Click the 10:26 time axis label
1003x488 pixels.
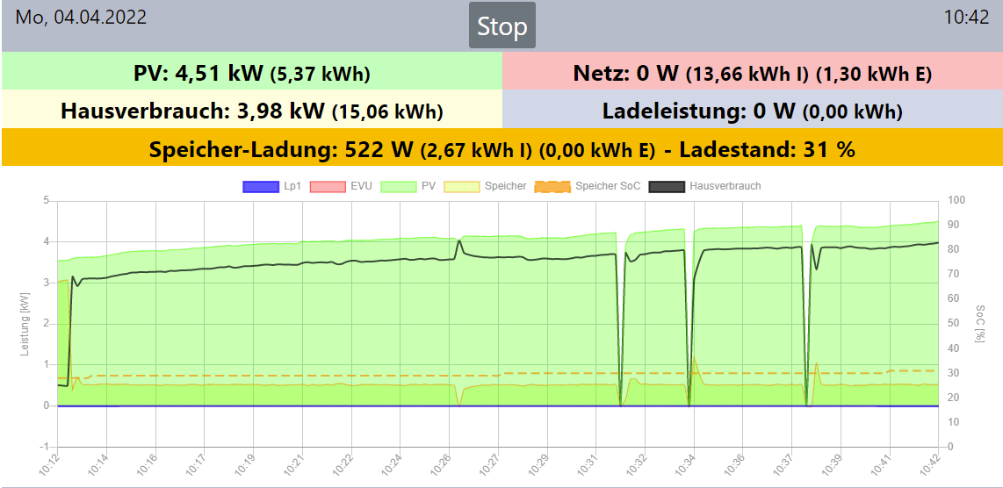tap(441, 465)
